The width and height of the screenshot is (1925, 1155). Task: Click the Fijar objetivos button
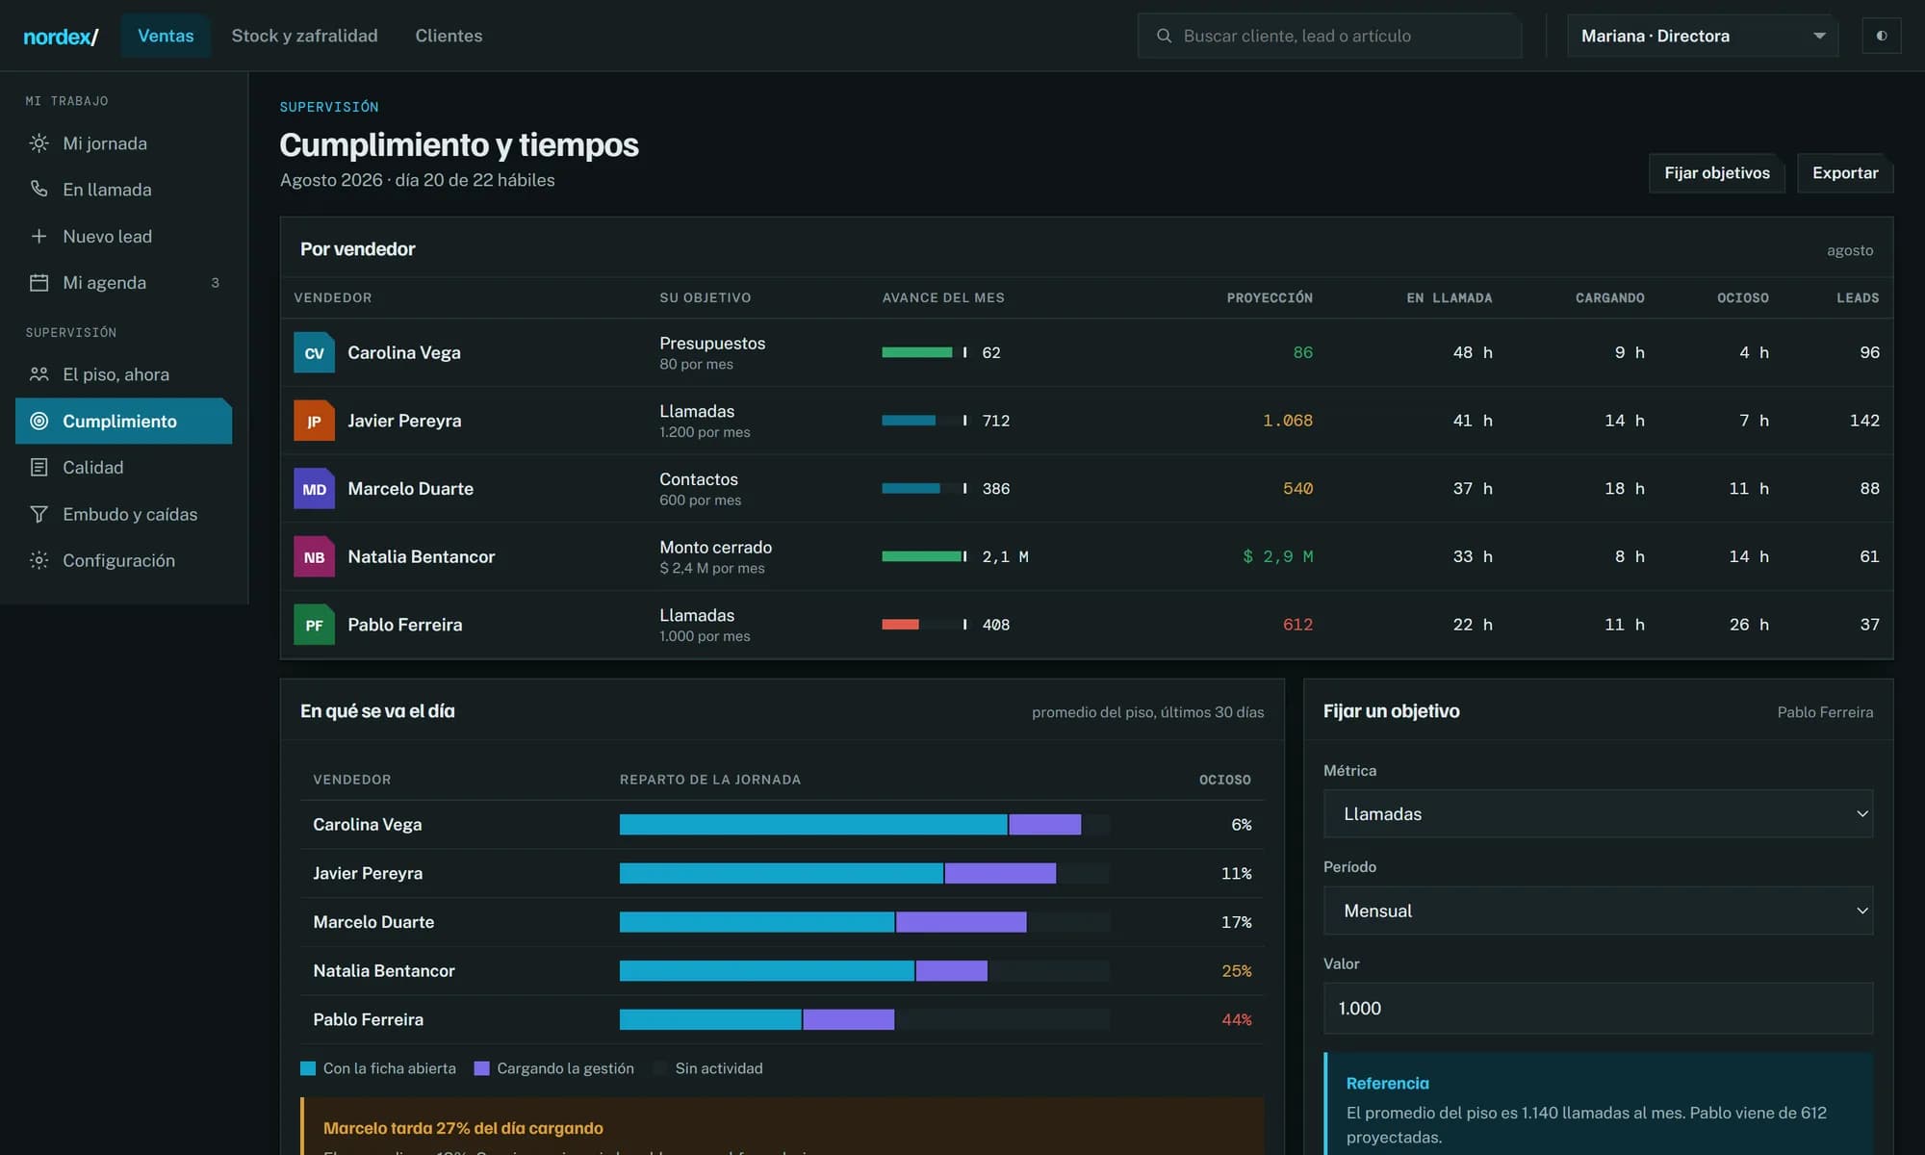tap(1717, 173)
